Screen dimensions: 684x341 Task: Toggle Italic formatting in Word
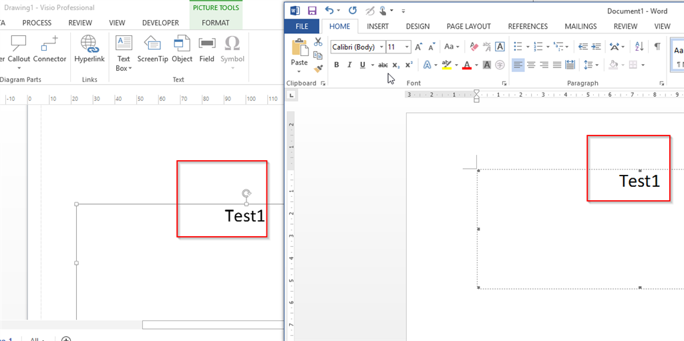pos(349,65)
